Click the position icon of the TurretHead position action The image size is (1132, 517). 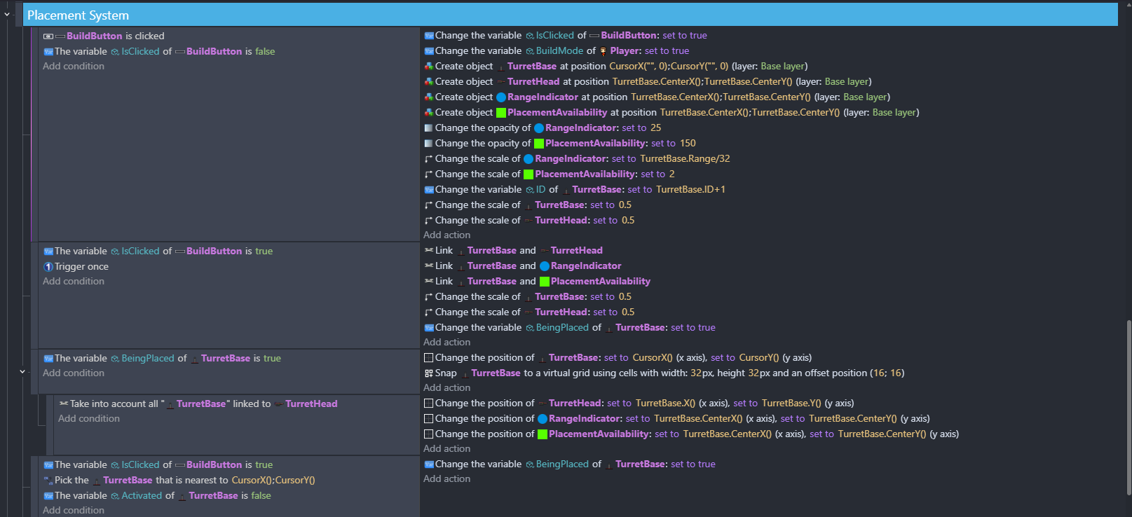(x=428, y=404)
